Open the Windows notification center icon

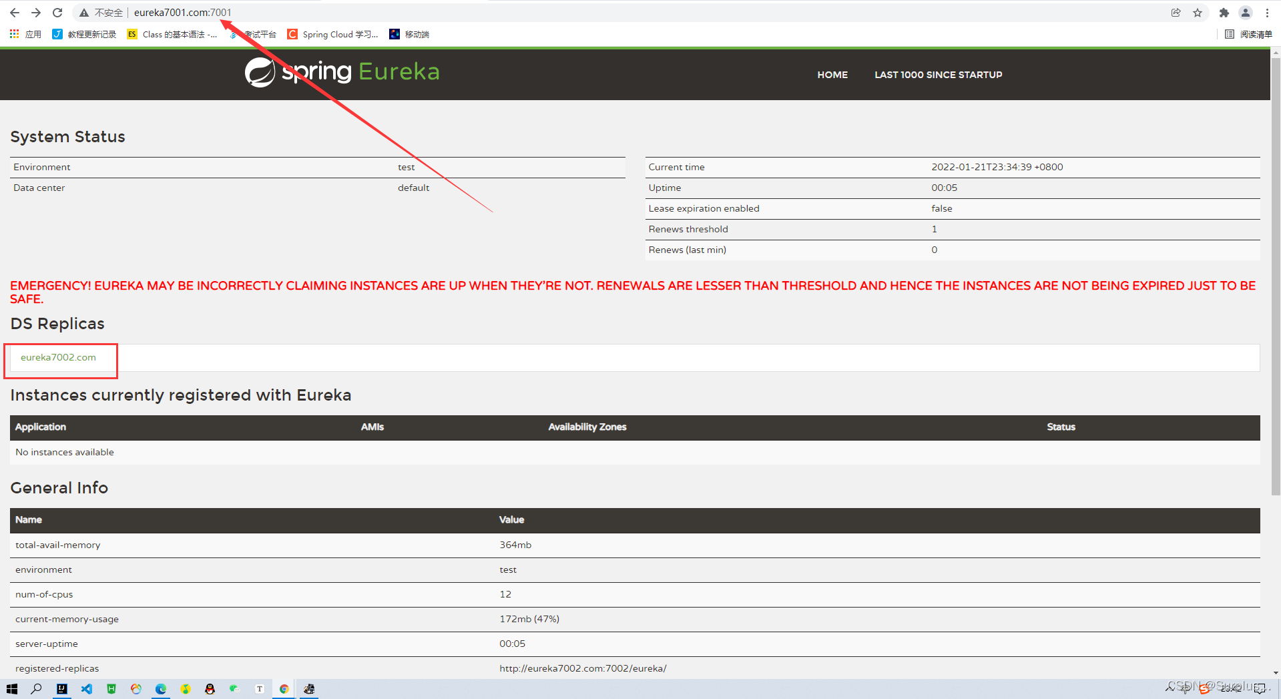pos(1260,689)
